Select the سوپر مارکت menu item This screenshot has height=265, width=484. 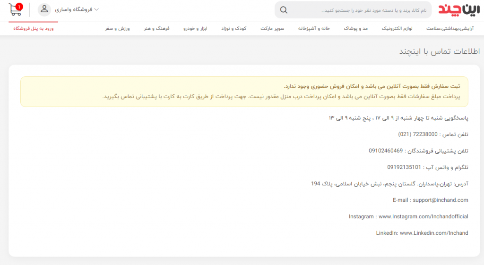(272, 29)
